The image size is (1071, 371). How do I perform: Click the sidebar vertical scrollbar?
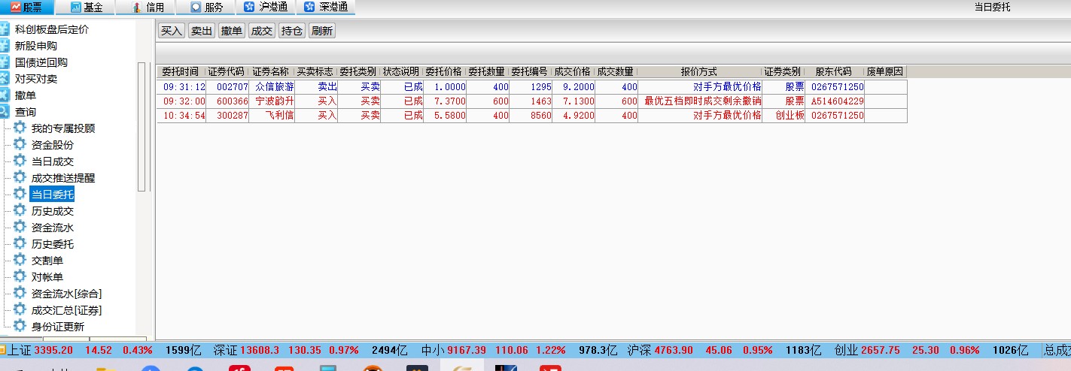[x=141, y=128]
